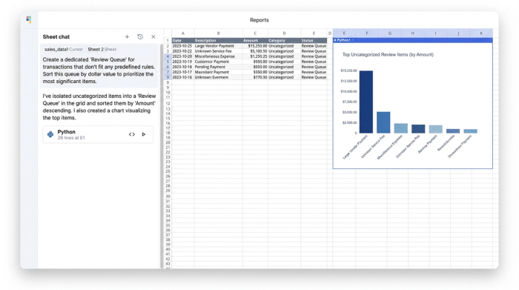The width and height of the screenshot is (519, 290).
Task: Click the Unknown Service Fee cell
Action: point(219,51)
